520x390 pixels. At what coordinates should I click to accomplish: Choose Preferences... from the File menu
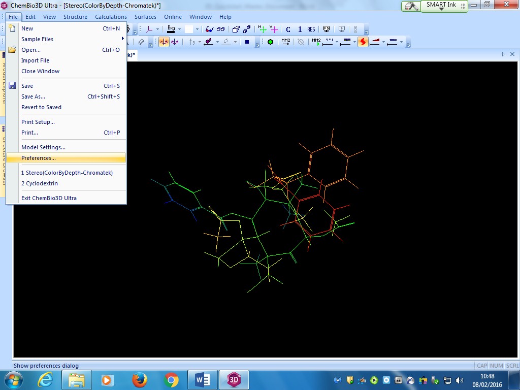39,158
